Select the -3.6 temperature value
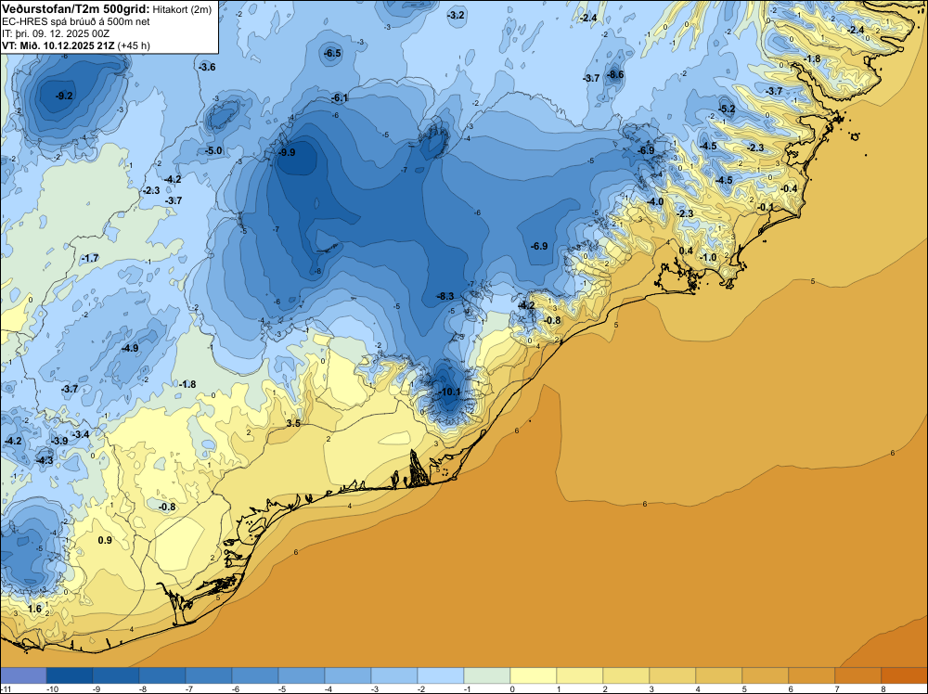 pos(207,67)
